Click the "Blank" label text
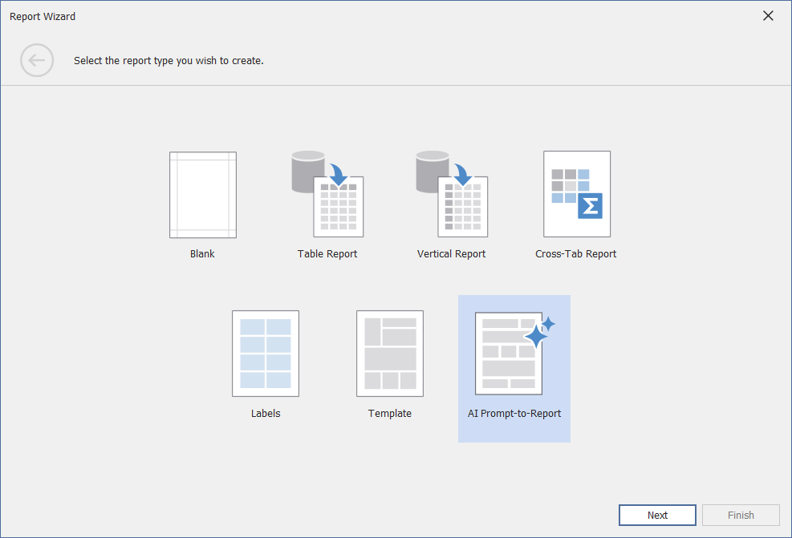792x538 pixels. 202,254
